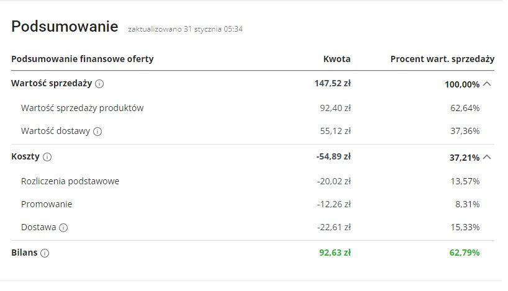This screenshot has width=508, height=291.
Task: Collapse the Koszty section chevron
Action: coord(487,158)
